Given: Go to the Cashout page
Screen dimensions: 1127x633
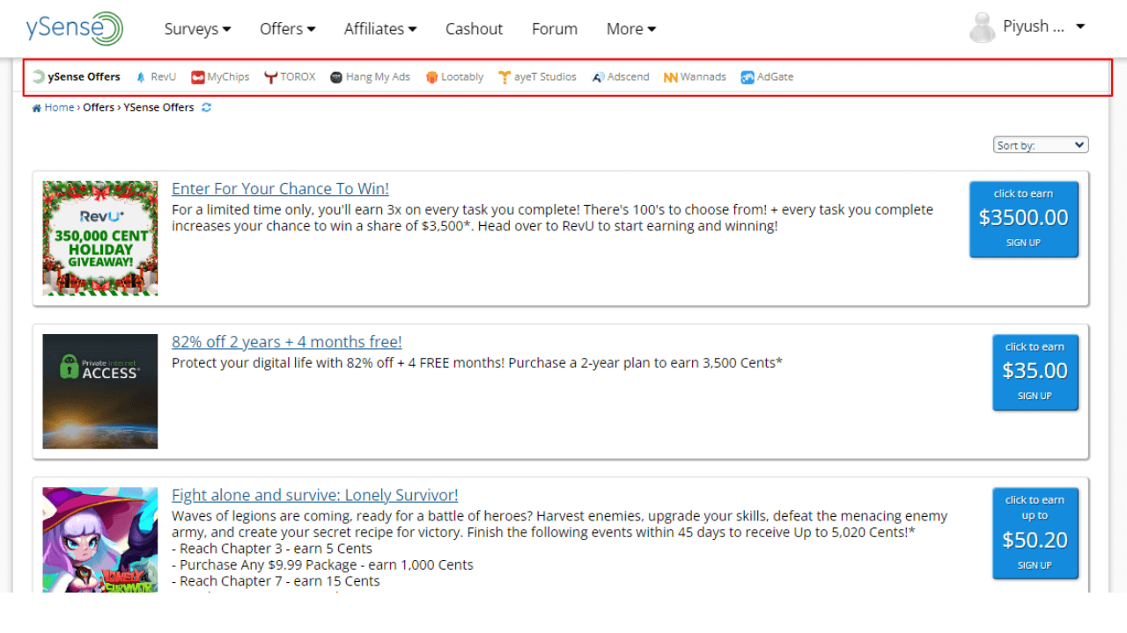Looking at the screenshot, I should (x=474, y=29).
